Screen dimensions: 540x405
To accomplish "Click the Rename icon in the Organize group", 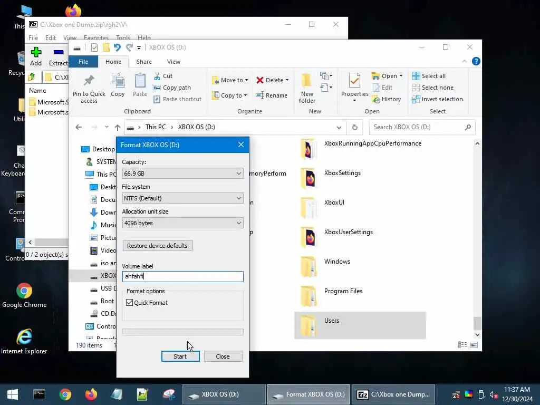I will (x=259, y=95).
